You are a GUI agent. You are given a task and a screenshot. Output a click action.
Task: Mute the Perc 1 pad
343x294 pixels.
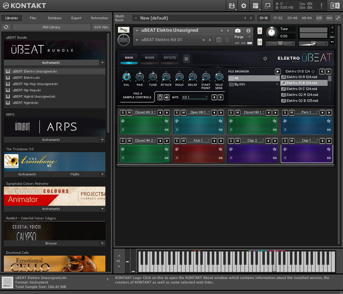pos(292,113)
